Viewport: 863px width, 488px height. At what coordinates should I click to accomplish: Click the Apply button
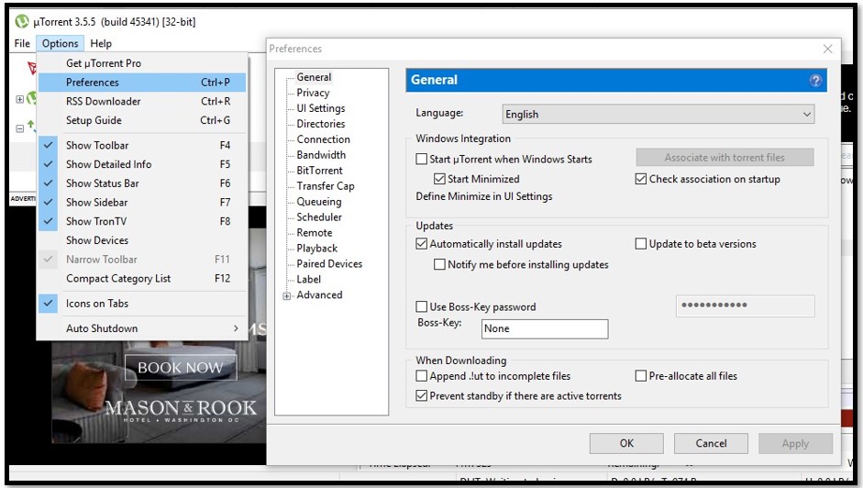click(x=795, y=443)
